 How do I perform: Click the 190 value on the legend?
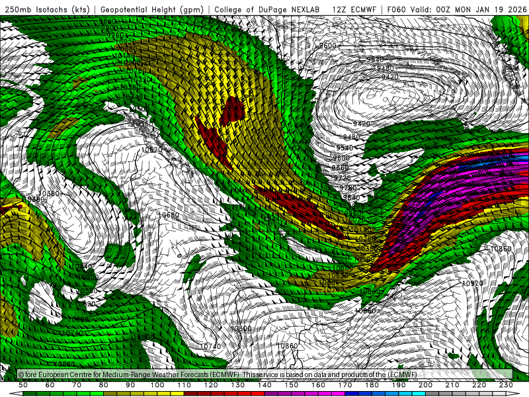click(399, 385)
